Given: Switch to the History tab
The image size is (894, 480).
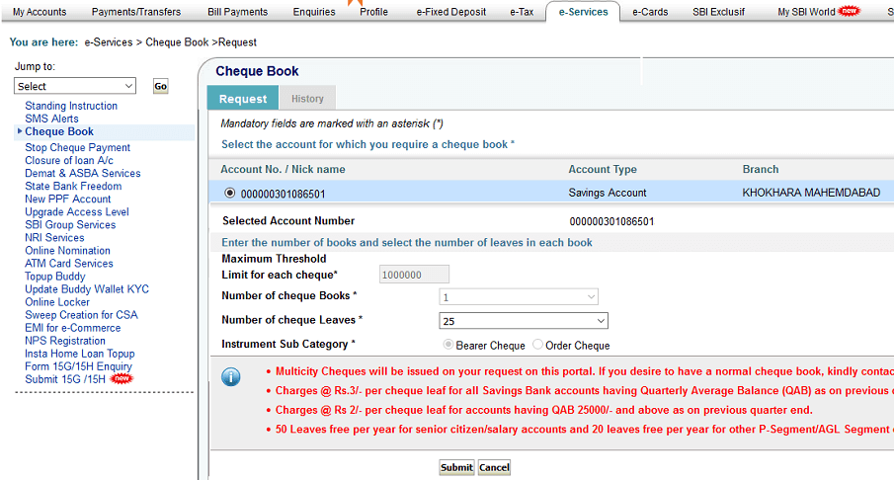Looking at the screenshot, I should 307,98.
